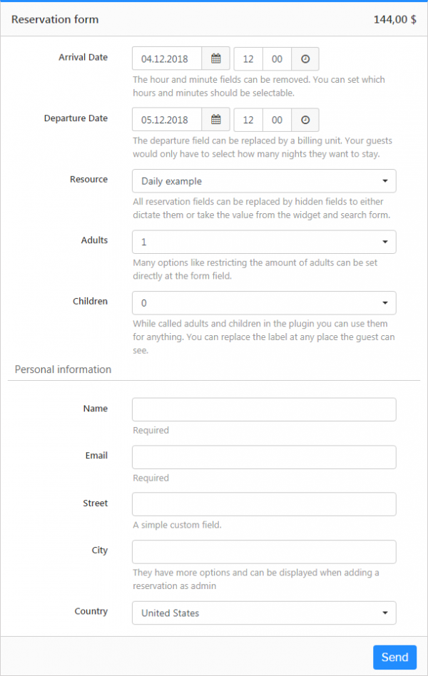
Task: Select the Arrival Date minute field
Action: point(277,58)
